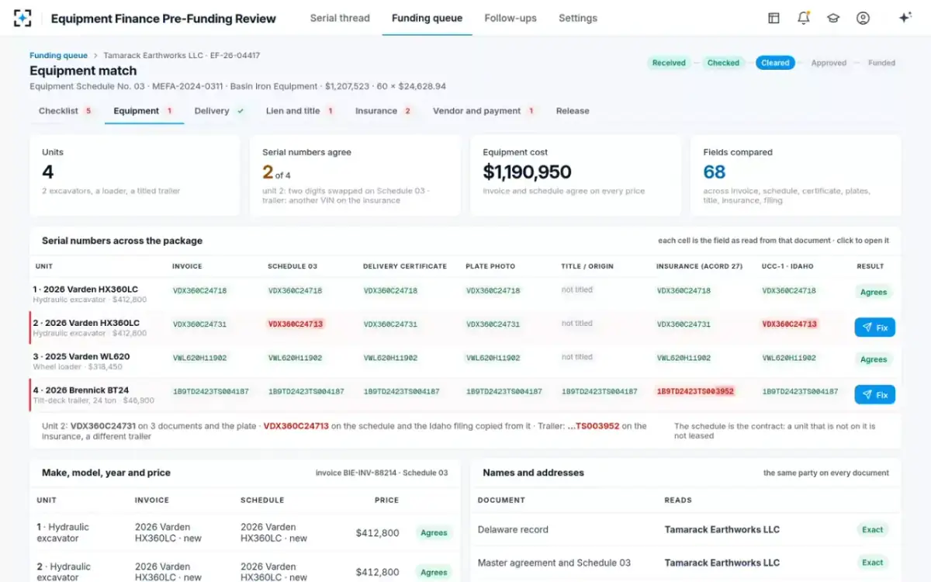Open the user account icon
931x582 pixels.
pyautogui.click(x=863, y=18)
